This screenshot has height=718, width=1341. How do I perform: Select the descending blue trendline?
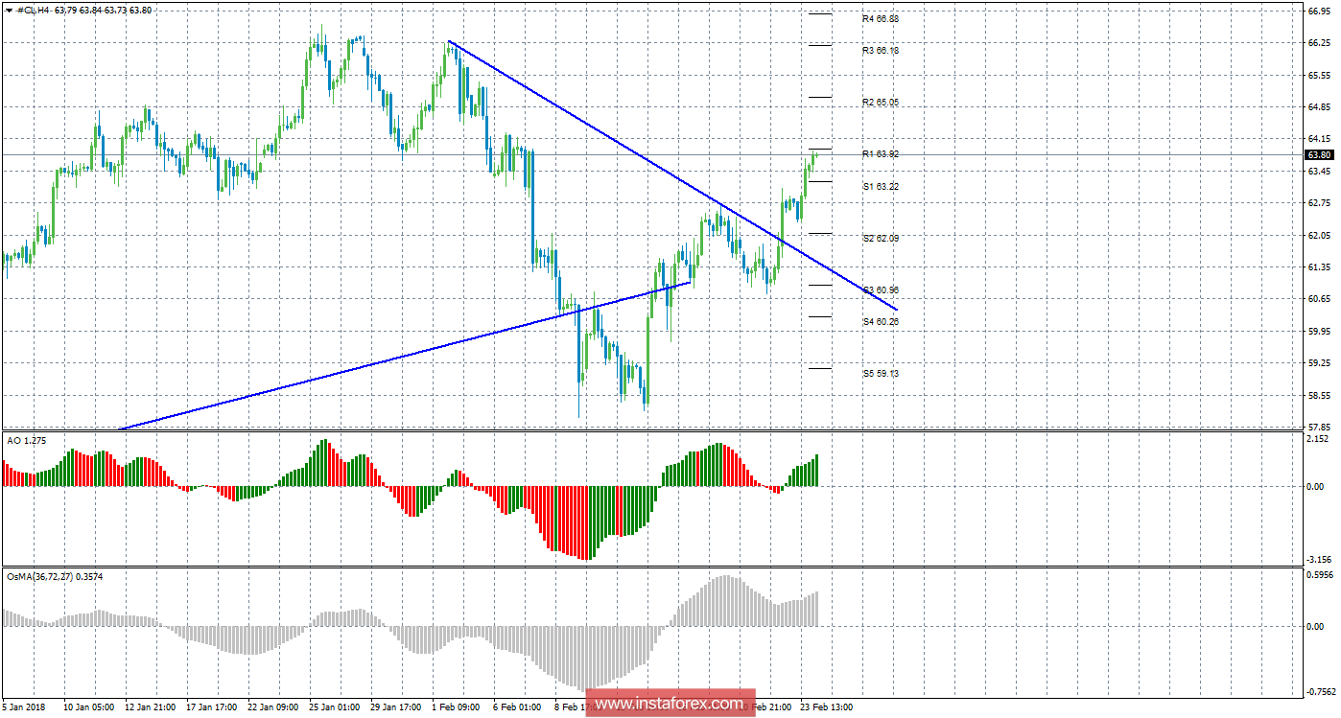click(x=671, y=175)
